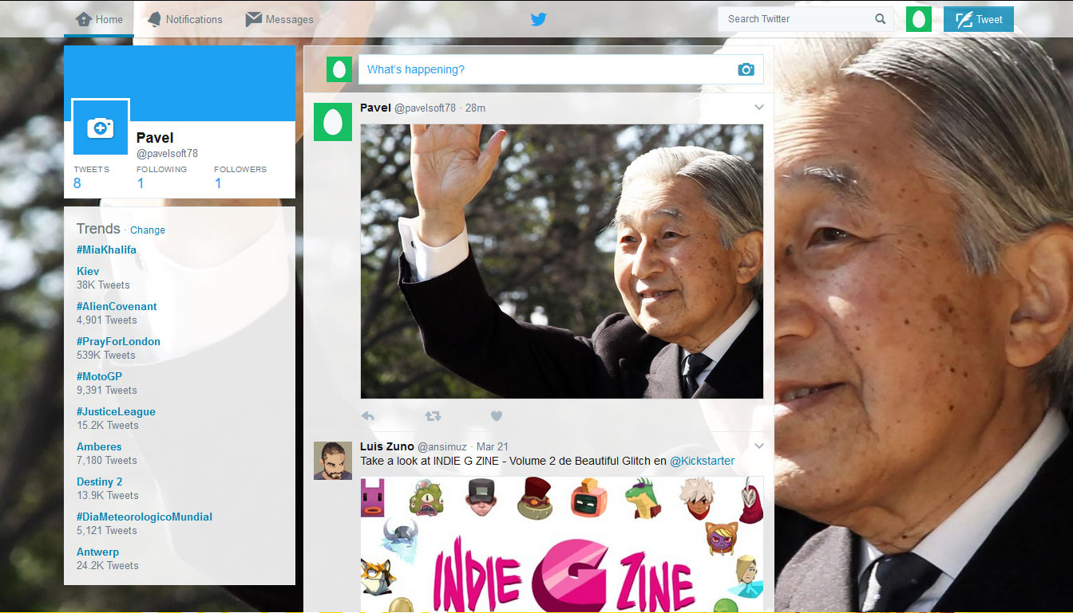
Task: Open the INDIE G ZINE image
Action: (x=562, y=544)
